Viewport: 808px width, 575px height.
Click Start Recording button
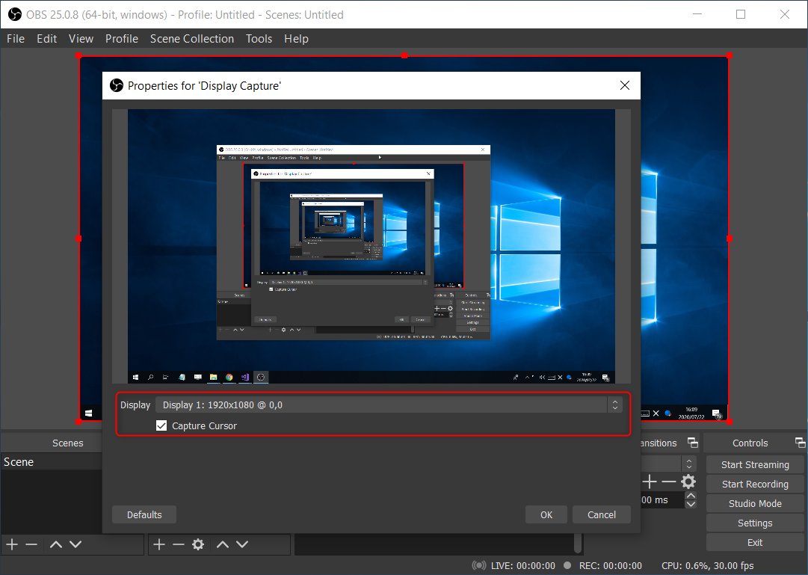coord(755,485)
